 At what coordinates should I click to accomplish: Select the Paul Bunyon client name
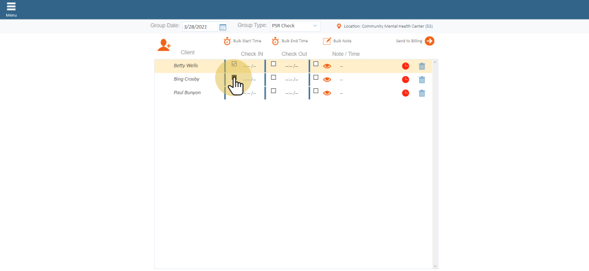click(x=187, y=93)
